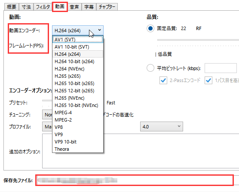Open the プロファイル dropdown
Viewport: 239px width, 192px height.
coord(47,127)
